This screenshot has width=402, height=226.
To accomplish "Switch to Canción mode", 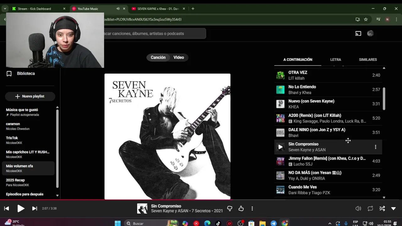I will pyautogui.click(x=158, y=57).
